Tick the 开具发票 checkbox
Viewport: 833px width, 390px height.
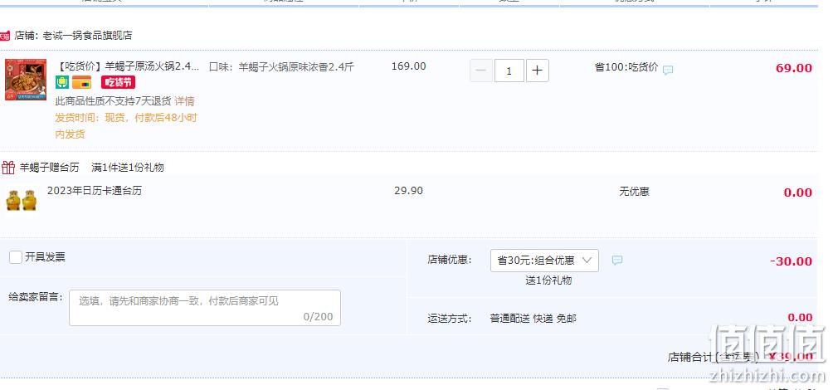pos(16,257)
